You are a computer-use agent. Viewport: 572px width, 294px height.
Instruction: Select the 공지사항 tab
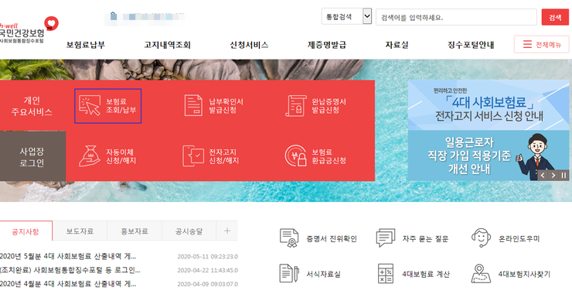point(26,231)
